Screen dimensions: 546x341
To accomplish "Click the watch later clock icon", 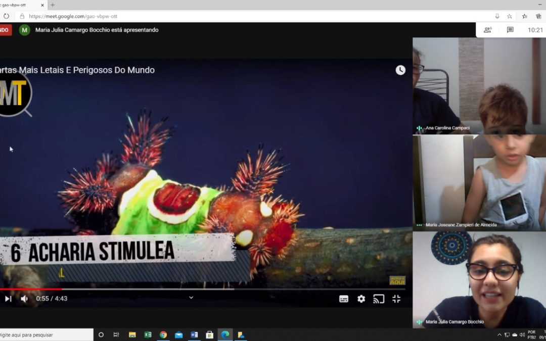I will (400, 70).
